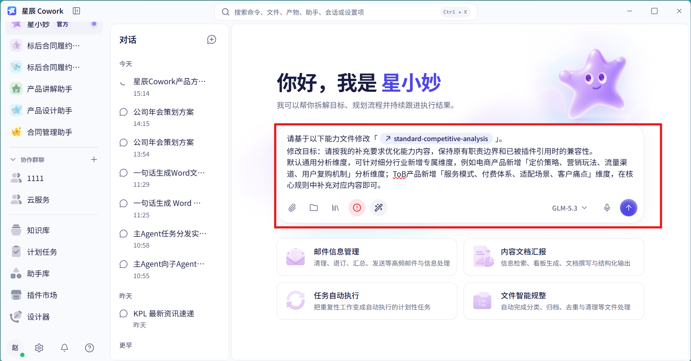Open the 内容文档汇报 card
This screenshot has height=361, width=691.
click(x=554, y=257)
